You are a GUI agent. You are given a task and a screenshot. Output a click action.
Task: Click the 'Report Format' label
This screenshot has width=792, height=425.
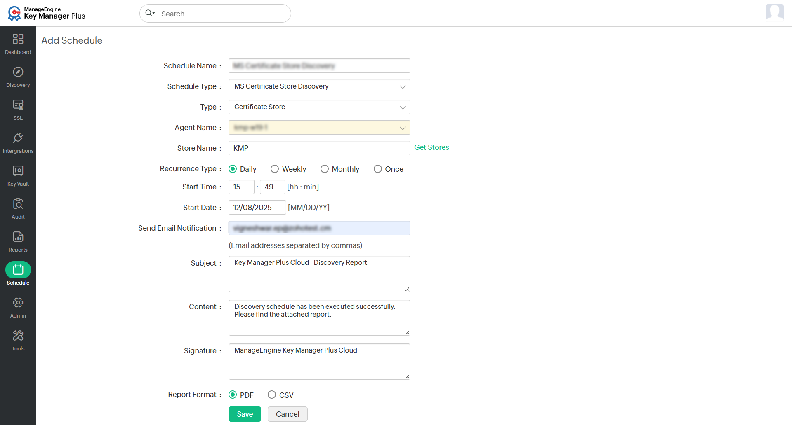(192, 395)
